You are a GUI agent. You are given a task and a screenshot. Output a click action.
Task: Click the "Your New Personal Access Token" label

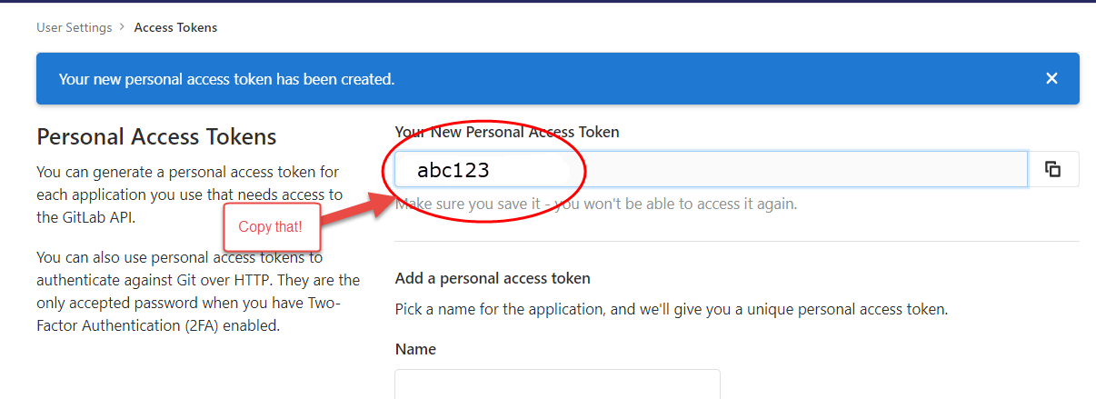(x=507, y=132)
